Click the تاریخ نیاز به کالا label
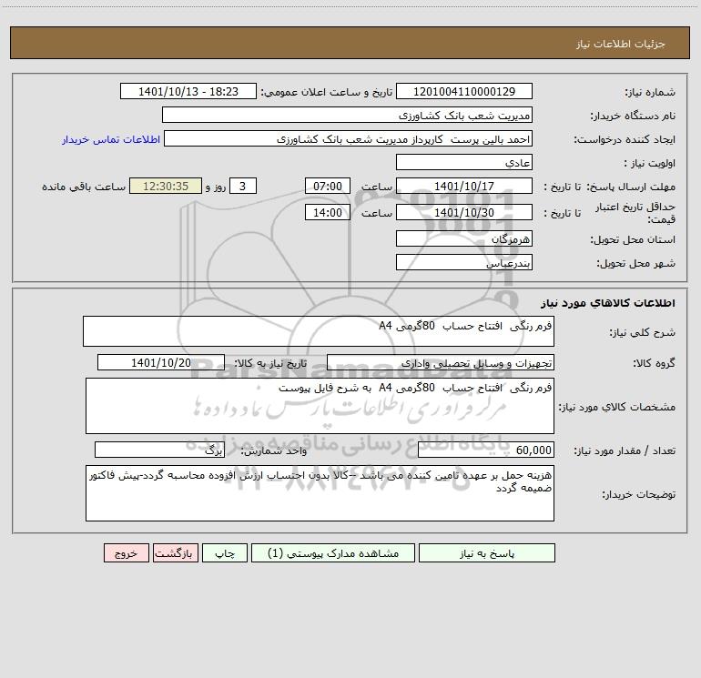This screenshot has height=678, width=701. tap(270, 363)
